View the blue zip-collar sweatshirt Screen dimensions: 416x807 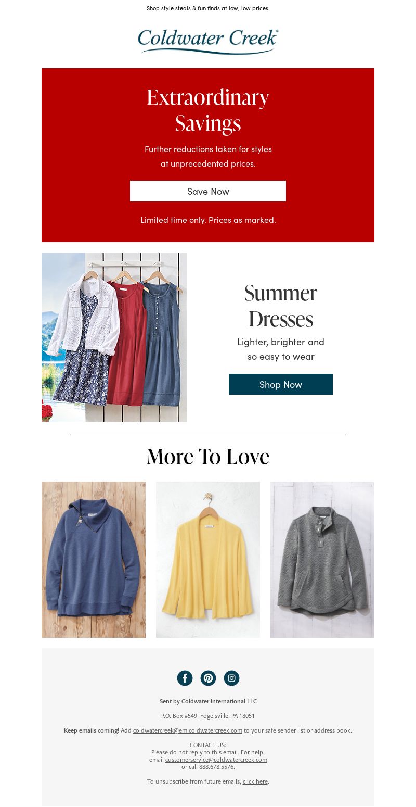[94, 560]
